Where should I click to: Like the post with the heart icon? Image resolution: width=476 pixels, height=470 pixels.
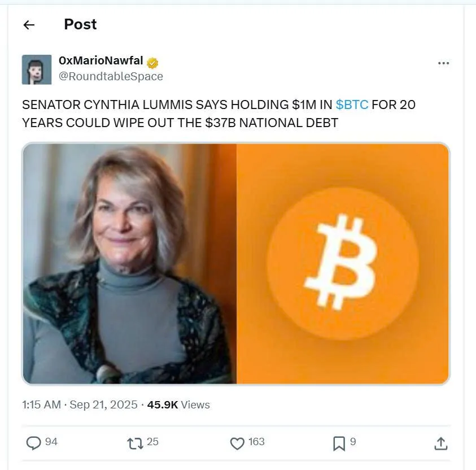pos(237,443)
